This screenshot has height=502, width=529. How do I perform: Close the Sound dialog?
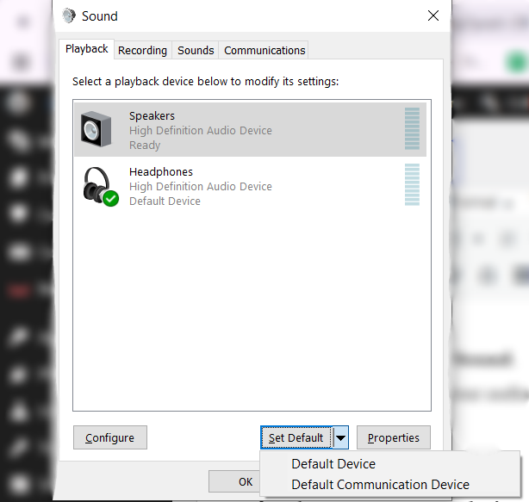pyautogui.click(x=433, y=15)
